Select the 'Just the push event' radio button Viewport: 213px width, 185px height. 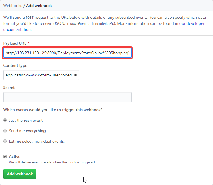(x=5, y=120)
